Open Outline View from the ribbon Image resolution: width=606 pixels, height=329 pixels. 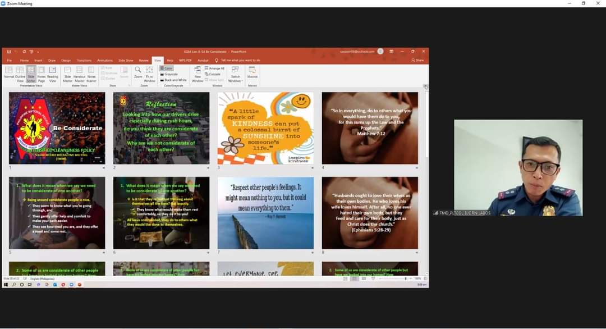pos(20,74)
